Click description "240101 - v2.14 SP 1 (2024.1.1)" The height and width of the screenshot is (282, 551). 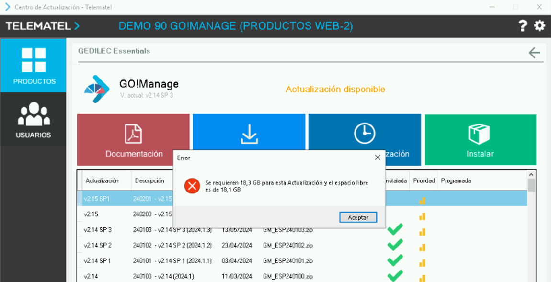coord(172,261)
